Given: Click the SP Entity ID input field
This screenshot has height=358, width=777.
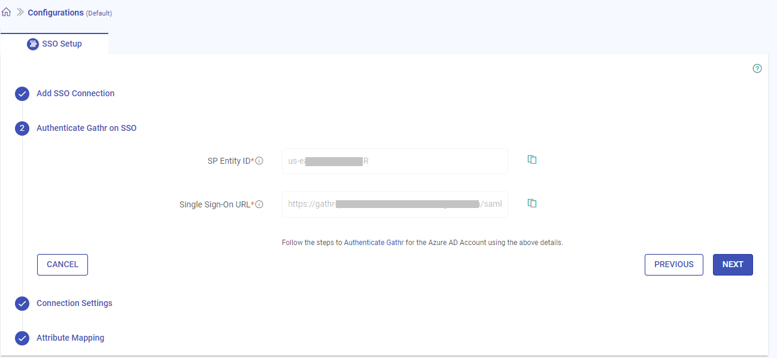Looking at the screenshot, I should click(x=394, y=161).
